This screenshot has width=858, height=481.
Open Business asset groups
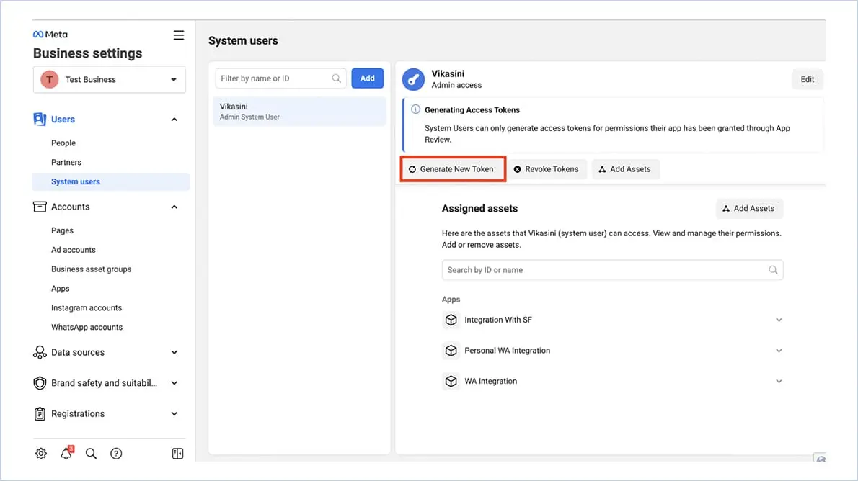point(92,269)
